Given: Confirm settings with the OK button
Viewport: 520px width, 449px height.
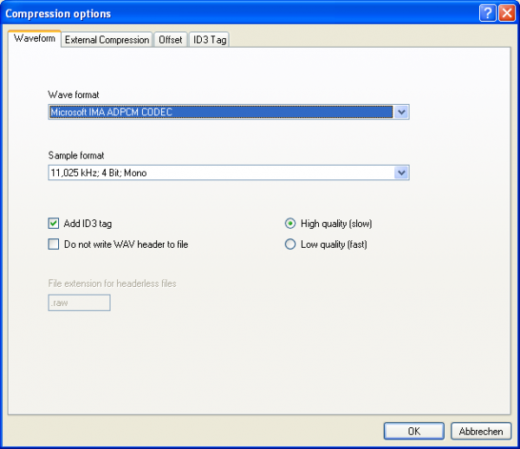Looking at the screenshot, I should [x=413, y=431].
